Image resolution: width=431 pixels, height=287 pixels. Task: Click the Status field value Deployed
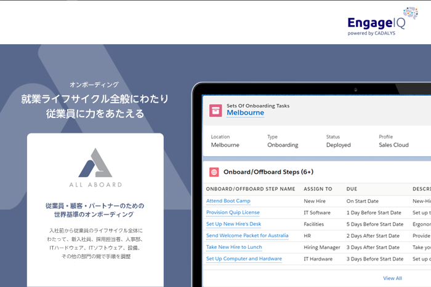[338, 145]
